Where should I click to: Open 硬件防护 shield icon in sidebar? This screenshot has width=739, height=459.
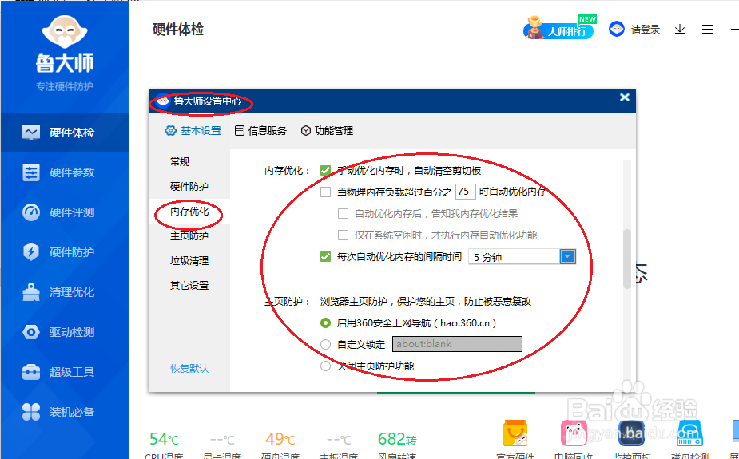click(31, 252)
